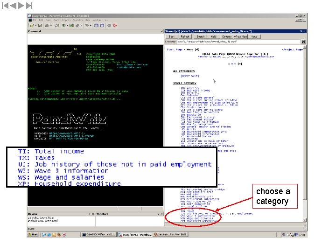This screenshot has width=336, height=252.
Task: Click the Contents button in the Viewer
Action: coord(226,37)
